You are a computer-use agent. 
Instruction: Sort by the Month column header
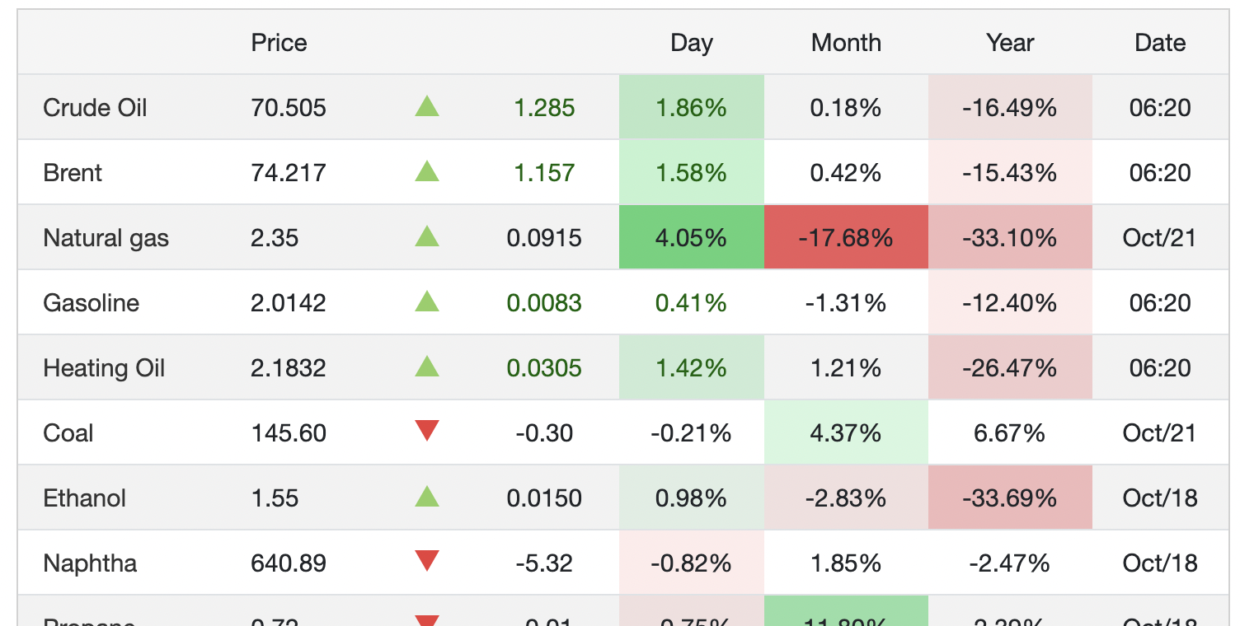click(846, 43)
